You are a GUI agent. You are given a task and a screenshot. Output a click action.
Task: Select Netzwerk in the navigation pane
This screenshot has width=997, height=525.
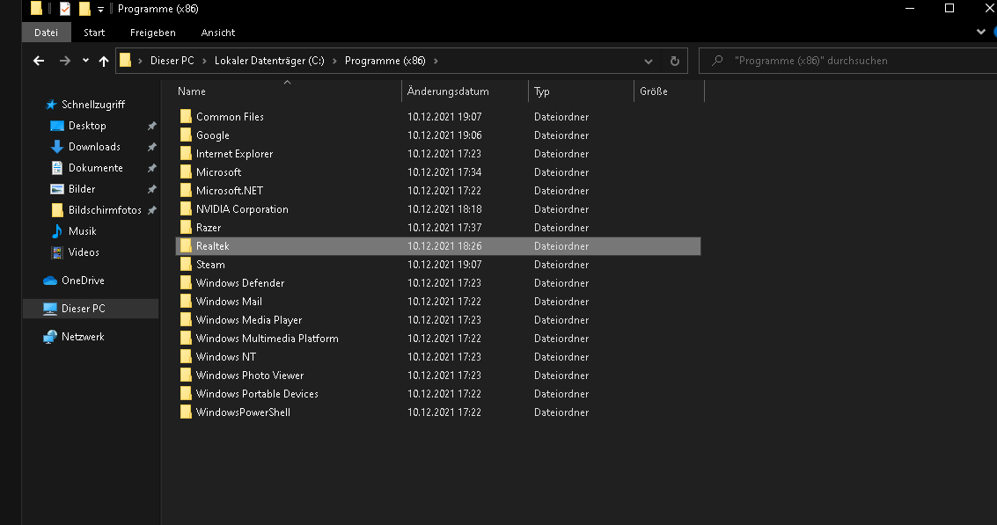(83, 337)
